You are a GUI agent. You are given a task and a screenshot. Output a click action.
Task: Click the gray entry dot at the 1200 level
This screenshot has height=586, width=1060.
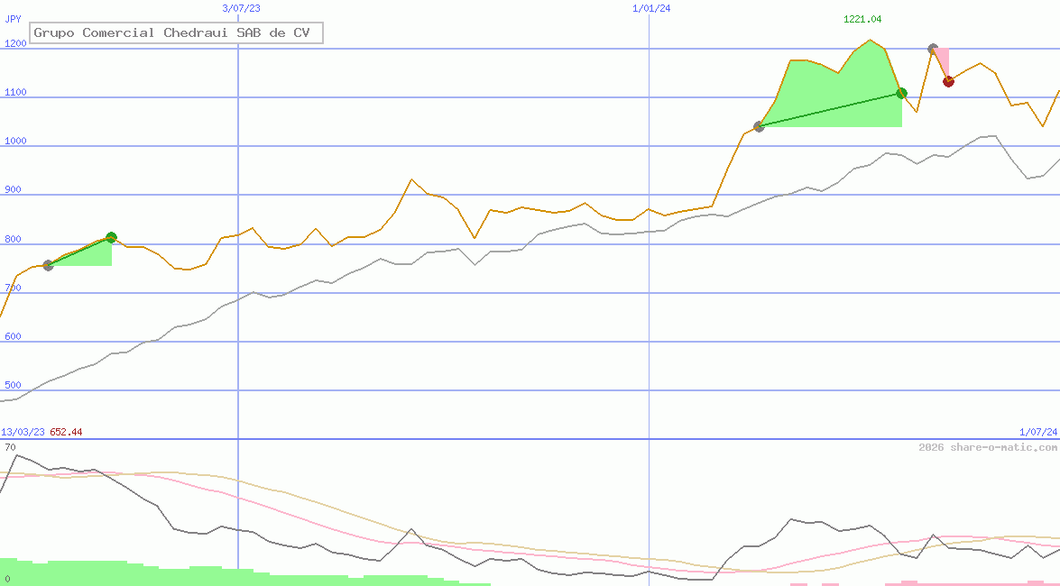point(933,49)
